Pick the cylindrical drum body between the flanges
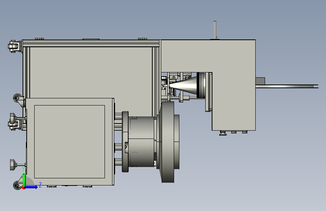Image resolution: width=326 pixels, height=211 pixels. pyautogui.click(x=142, y=142)
